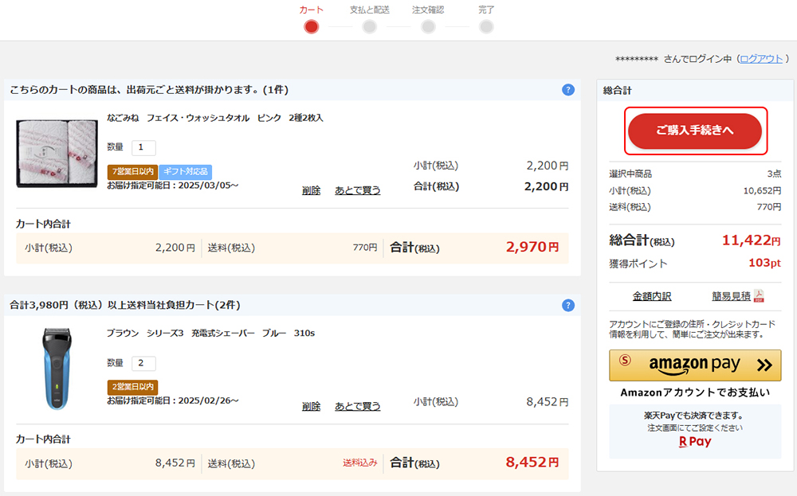Click 楽天Payでも決済できます text
This screenshot has height=496, width=797.
(695, 416)
